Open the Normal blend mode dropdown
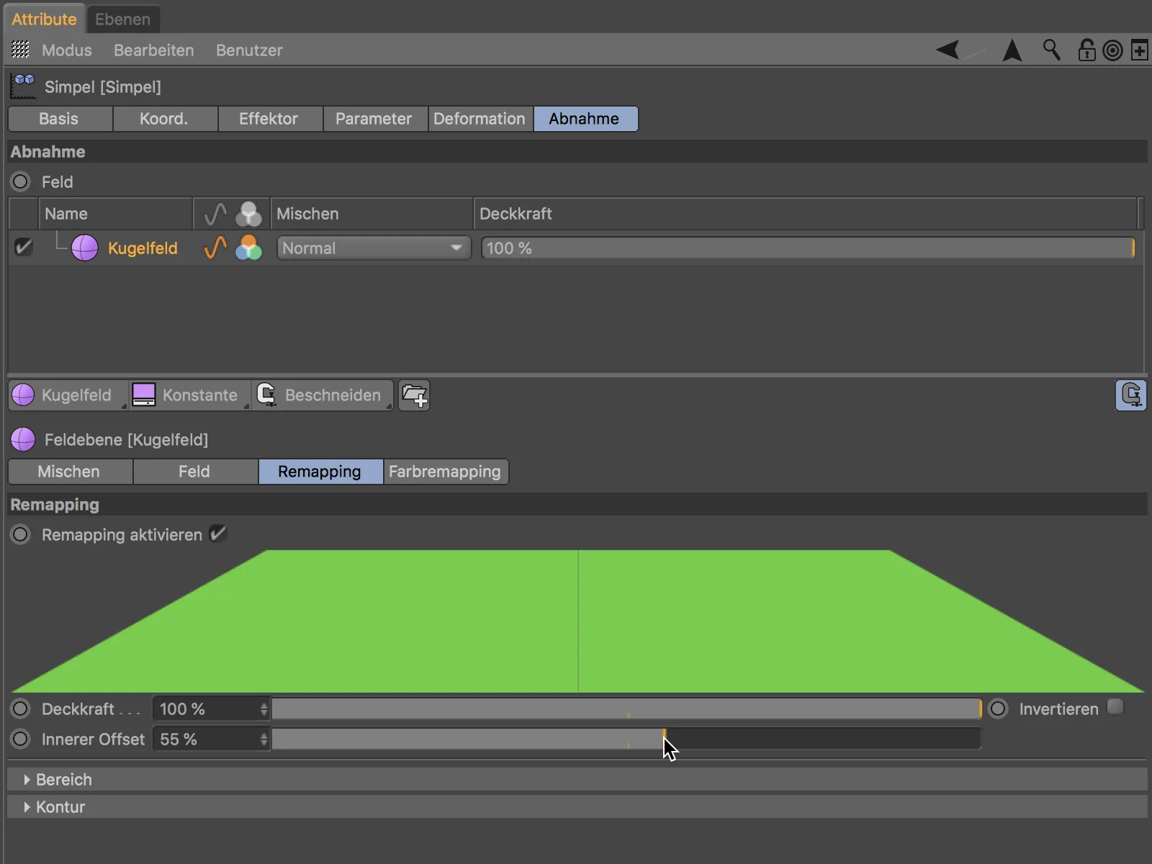Screen dimensions: 1152x864 pyautogui.click(x=374, y=248)
